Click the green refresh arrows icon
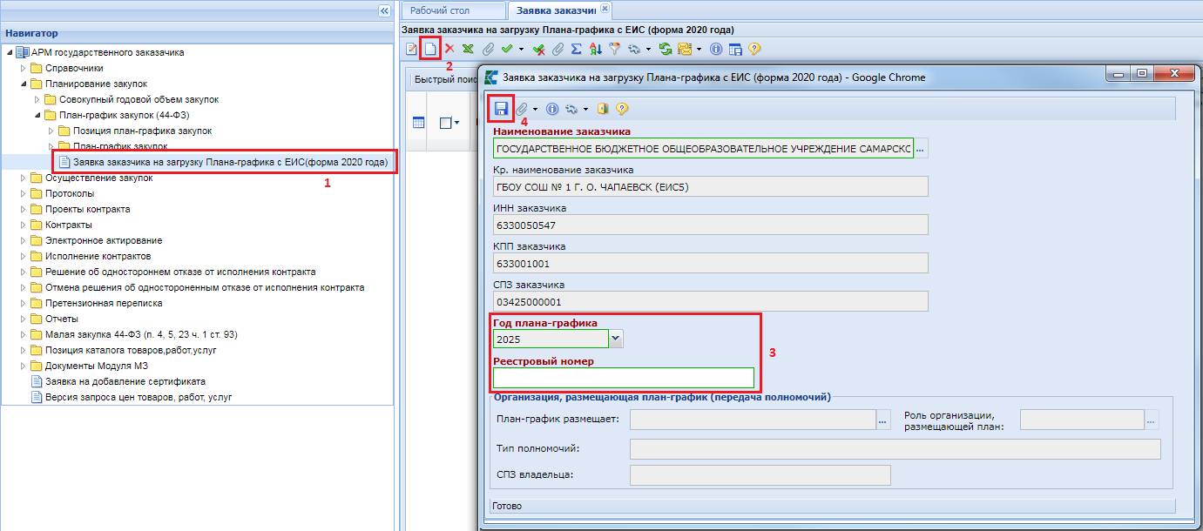 (x=666, y=49)
